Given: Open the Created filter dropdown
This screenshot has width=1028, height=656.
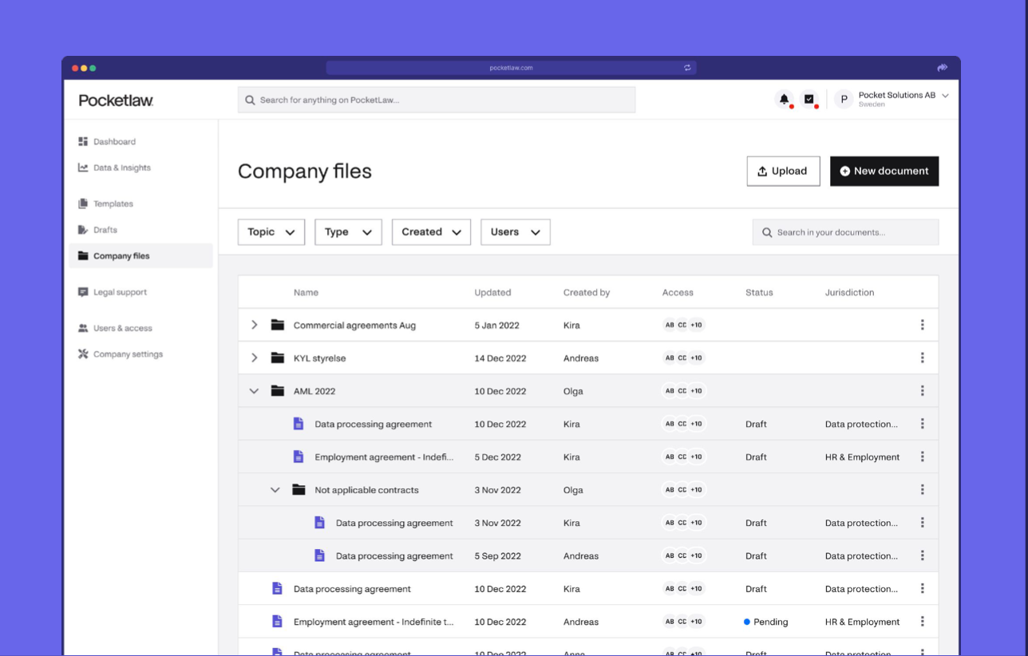Looking at the screenshot, I should click(431, 232).
